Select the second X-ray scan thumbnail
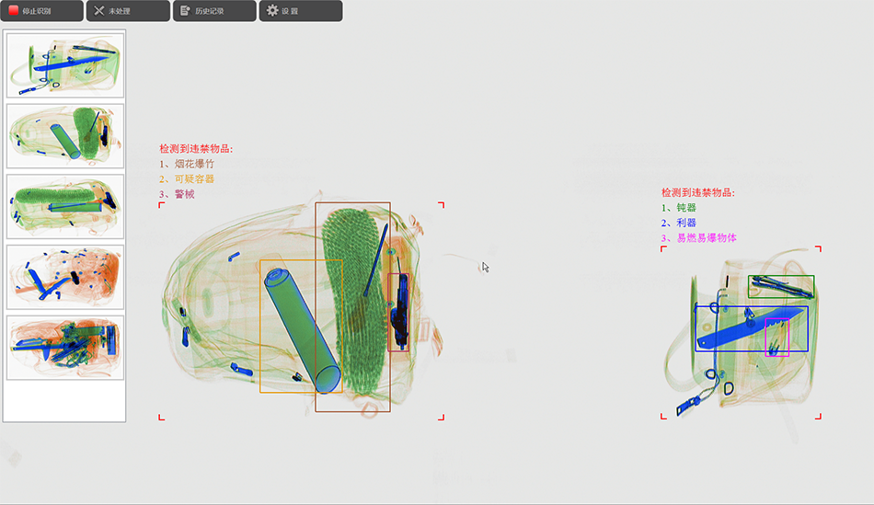Screen dimensions: 874x505 click(x=65, y=135)
